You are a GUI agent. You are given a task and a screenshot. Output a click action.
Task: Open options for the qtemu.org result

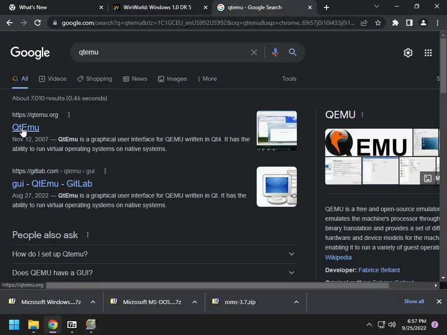point(69,115)
